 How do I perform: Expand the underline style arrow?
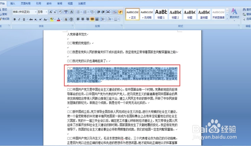pos(27,19)
